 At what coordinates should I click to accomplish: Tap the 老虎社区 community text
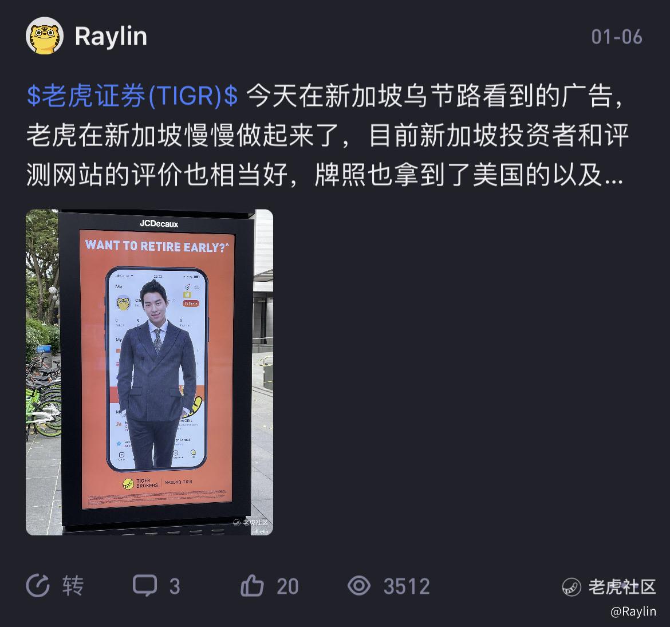(622, 586)
